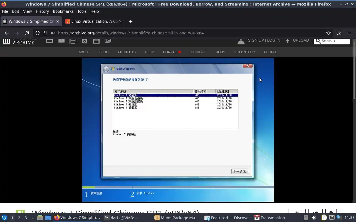
Task: Open the Internet Archive software floppy icon
Action: [x=96, y=41]
